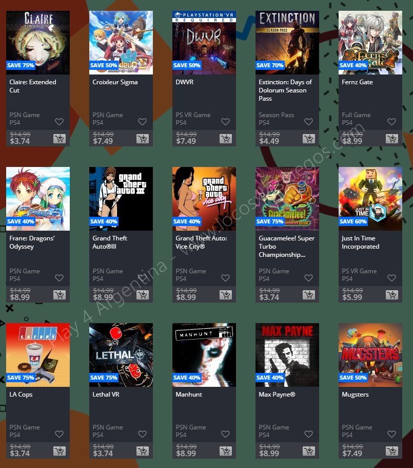Toggle wishlist heart for Max Payne
The image size is (413, 468).
(x=309, y=434)
